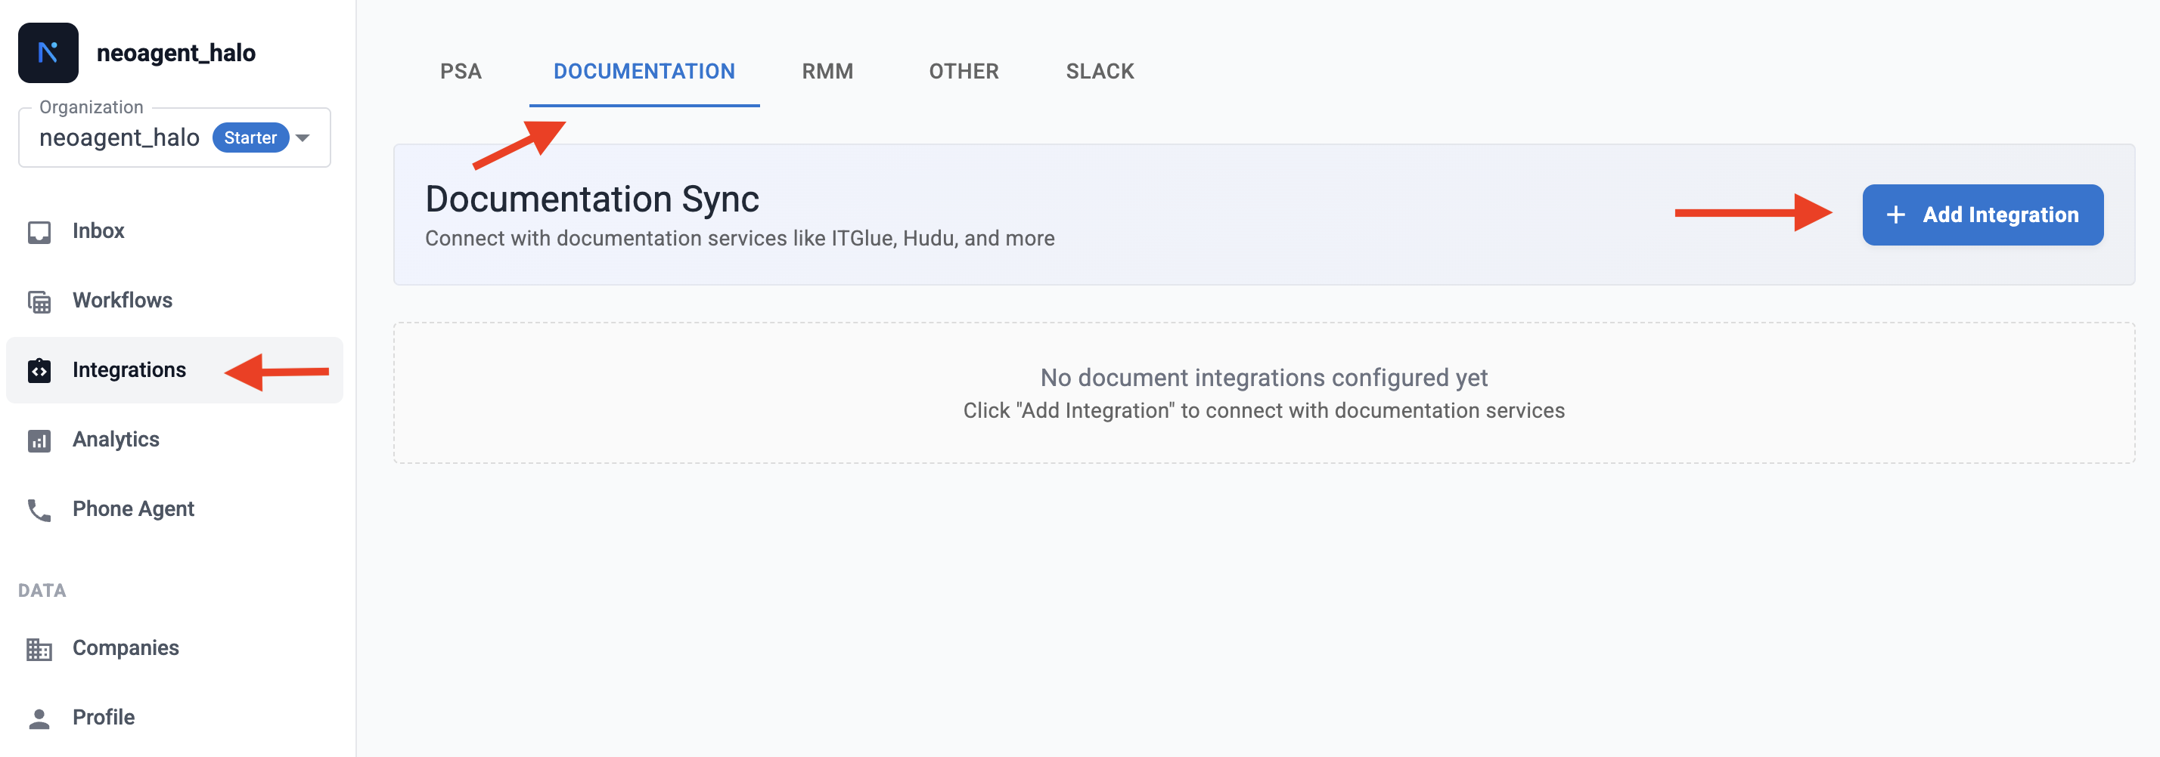Viewport: 2160px width, 757px height.
Task: Click the Workflows grid icon
Action: click(x=40, y=300)
